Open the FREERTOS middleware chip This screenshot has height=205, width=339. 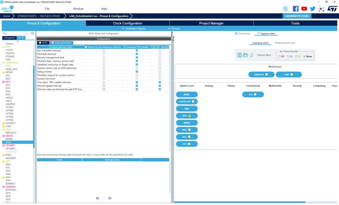click(261, 75)
